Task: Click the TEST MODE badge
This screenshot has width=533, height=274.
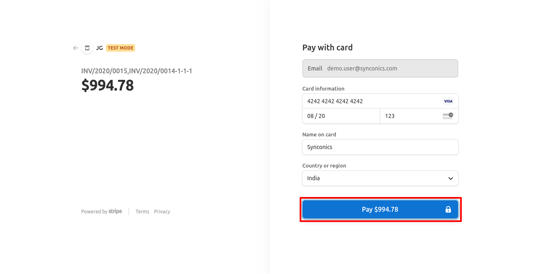Action: [x=120, y=48]
